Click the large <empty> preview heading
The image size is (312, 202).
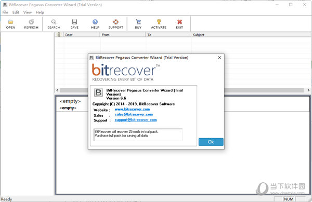tap(70, 101)
